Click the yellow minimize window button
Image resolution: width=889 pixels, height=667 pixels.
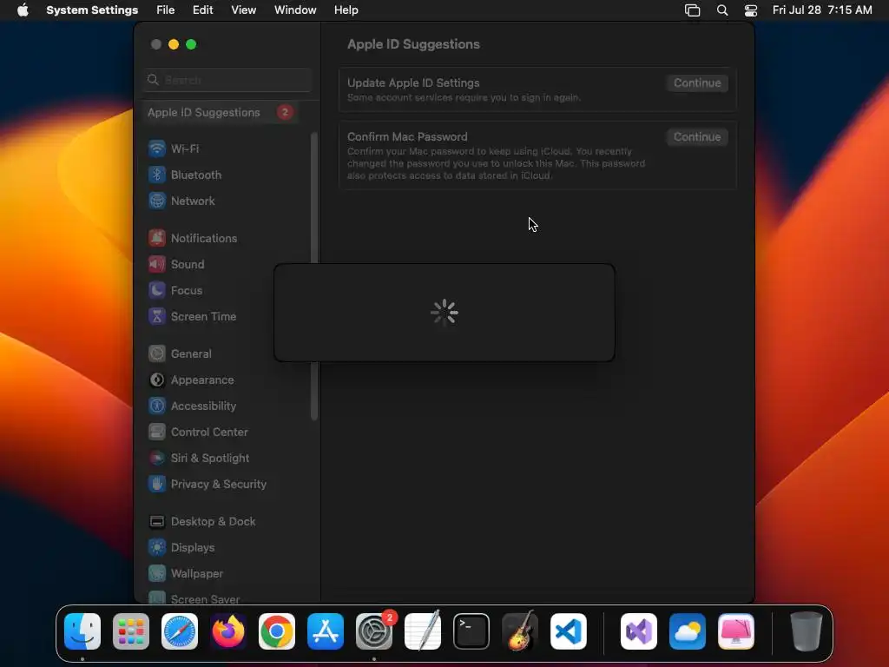click(x=174, y=44)
